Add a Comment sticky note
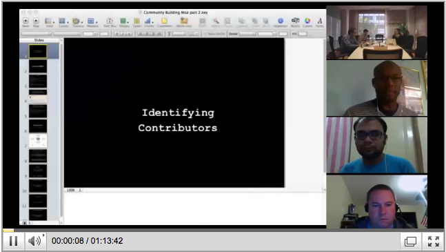The height and width of the screenshot is (252, 446). [164, 22]
